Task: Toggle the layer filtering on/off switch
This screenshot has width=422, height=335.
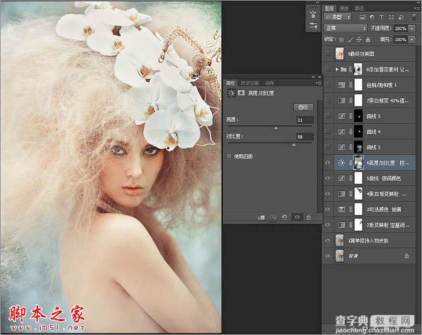Action: click(x=413, y=17)
